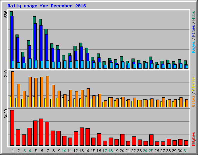Select the green Hits bar for day 7
This screenshot has width=198, height=155.
[x=46, y=31]
